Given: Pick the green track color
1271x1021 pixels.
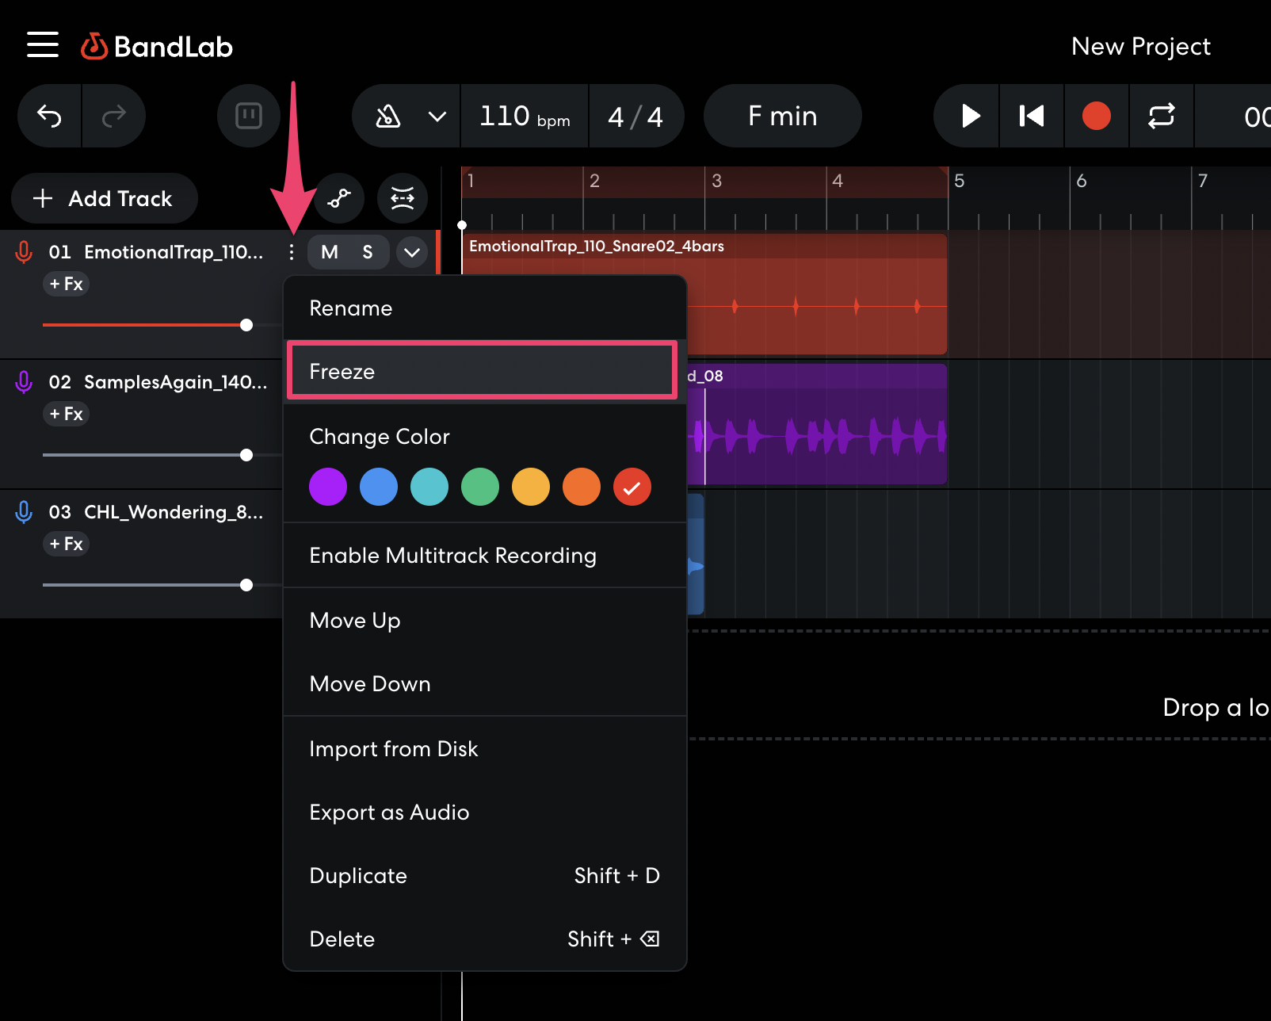Looking at the screenshot, I should point(480,487).
